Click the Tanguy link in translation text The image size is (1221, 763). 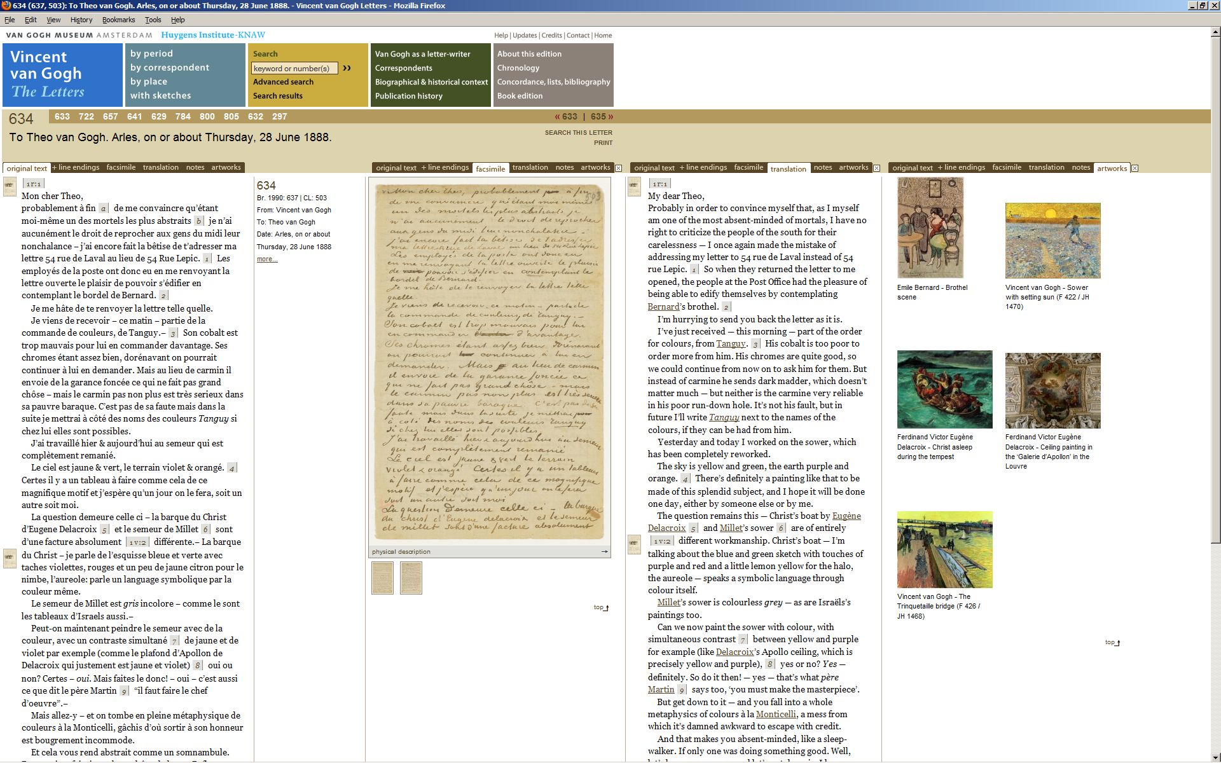click(x=730, y=343)
